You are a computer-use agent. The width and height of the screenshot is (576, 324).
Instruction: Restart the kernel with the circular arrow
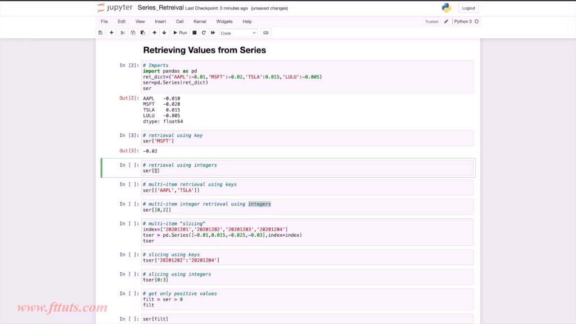[x=204, y=33]
